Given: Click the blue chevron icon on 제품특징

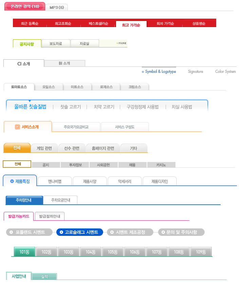Looking at the screenshot, I should (12, 181).
